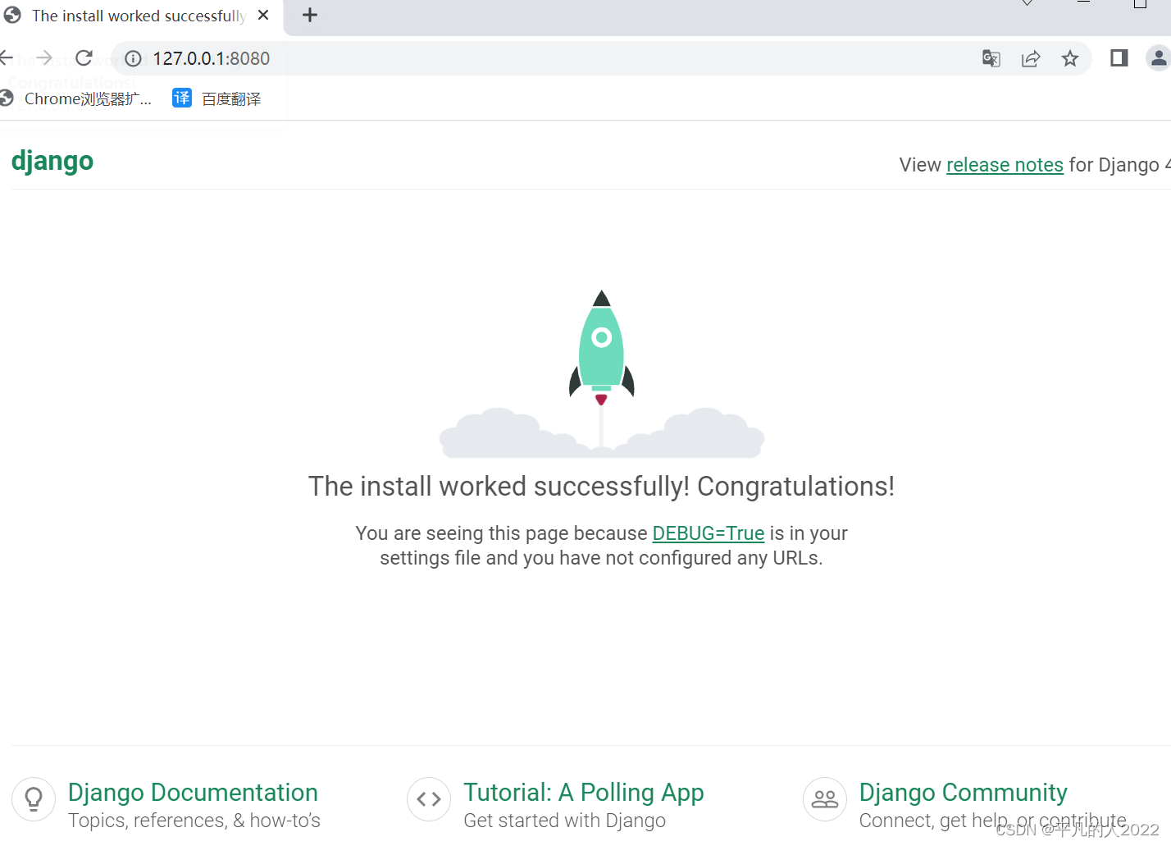Open the DEBUG=True link
1171x846 pixels.
tap(709, 533)
